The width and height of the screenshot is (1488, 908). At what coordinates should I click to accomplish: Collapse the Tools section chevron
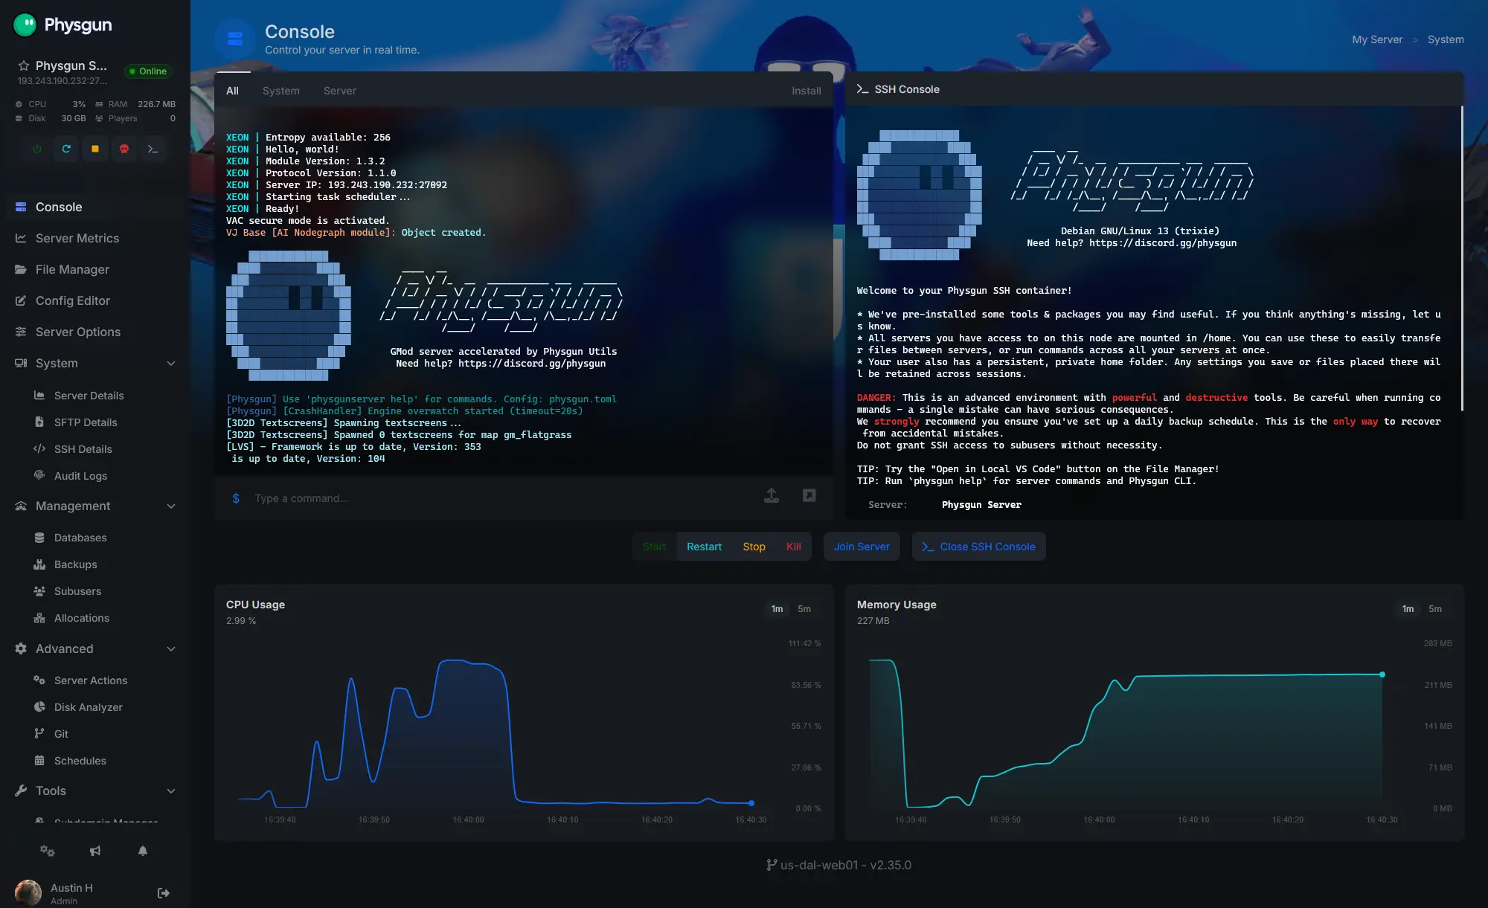(171, 791)
